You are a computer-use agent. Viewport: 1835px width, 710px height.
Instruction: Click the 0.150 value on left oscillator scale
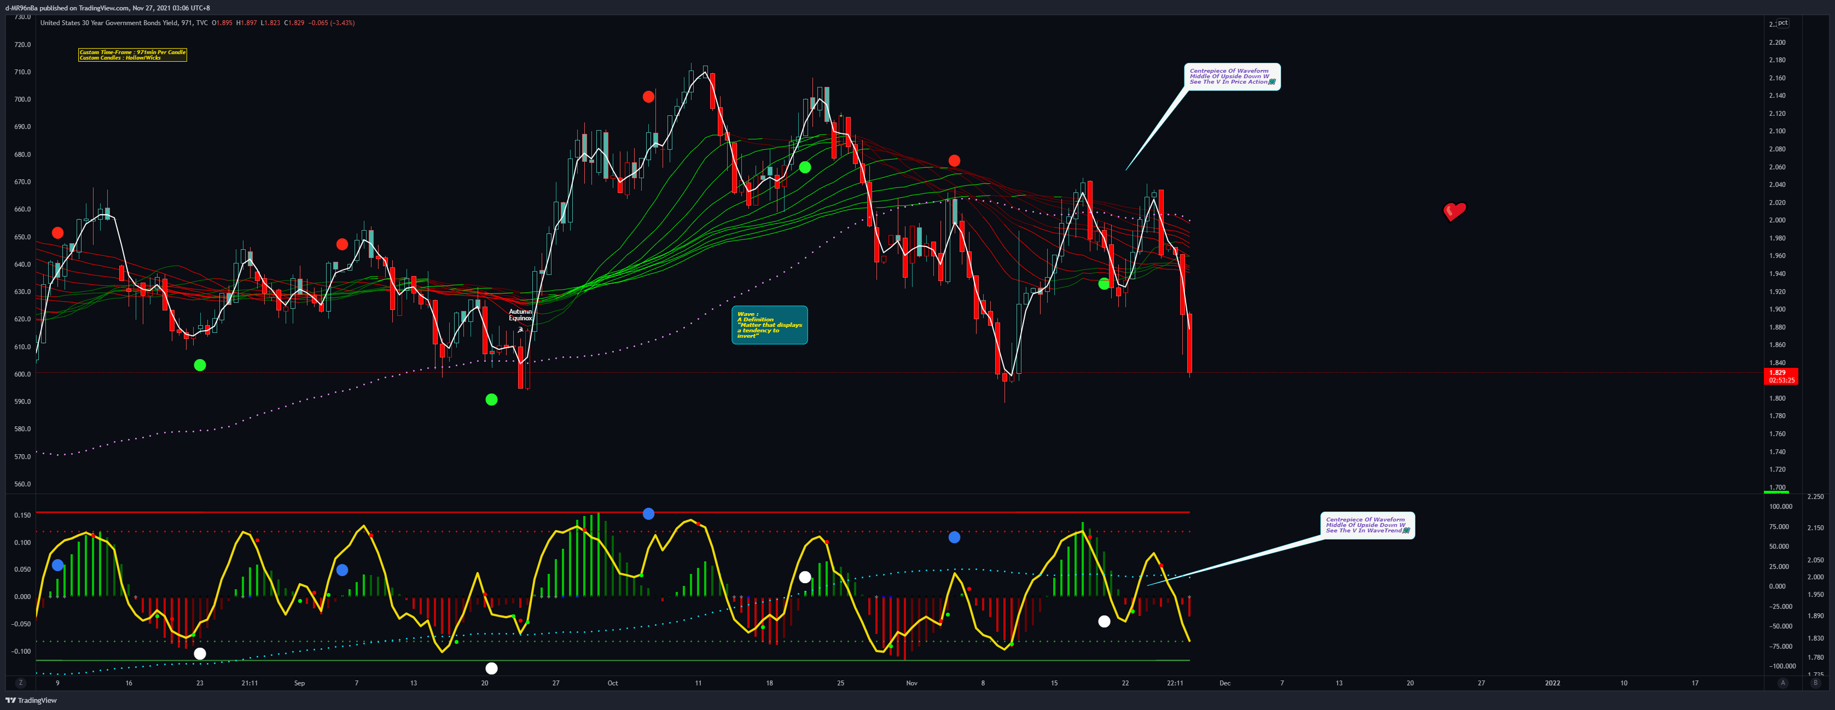[23, 515]
